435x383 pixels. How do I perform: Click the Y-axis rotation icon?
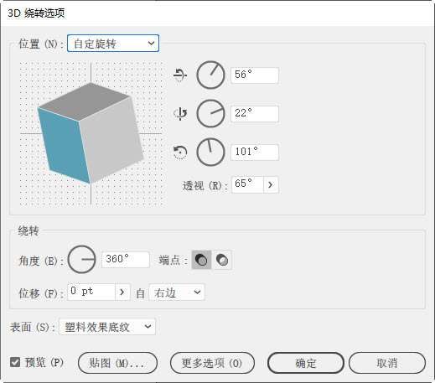click(180, 114)
